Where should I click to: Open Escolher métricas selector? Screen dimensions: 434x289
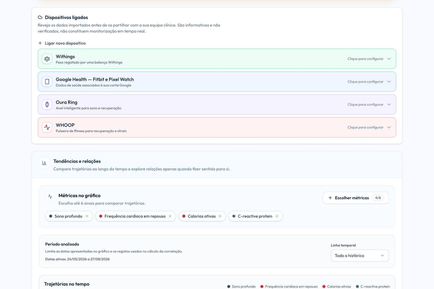[356, 198]
